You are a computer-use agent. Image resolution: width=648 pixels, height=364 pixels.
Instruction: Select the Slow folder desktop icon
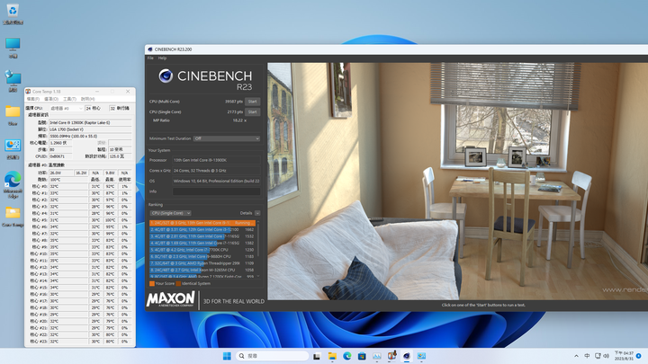click(x=13, y=115)
